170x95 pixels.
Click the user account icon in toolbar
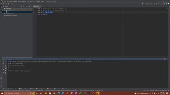143,4
